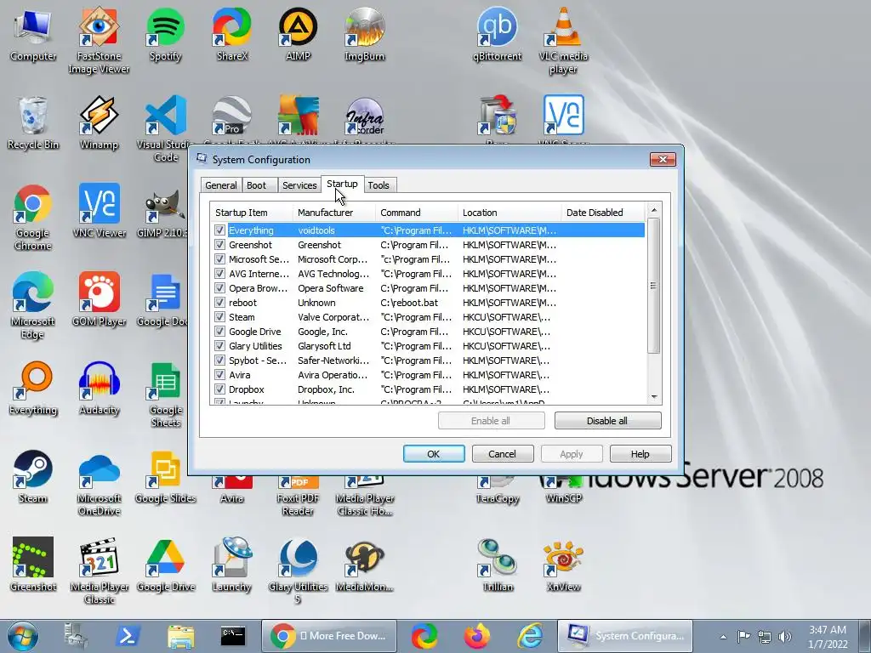
Task: Select the Recycle Bin icon
Action: point(33,123)
